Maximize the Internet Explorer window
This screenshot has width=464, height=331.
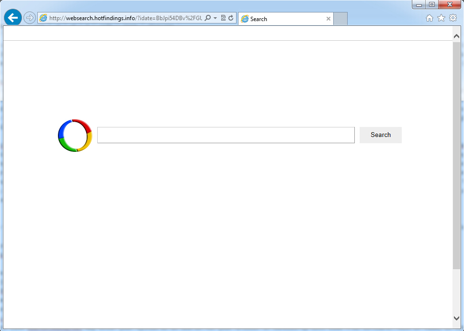(432, 4)
